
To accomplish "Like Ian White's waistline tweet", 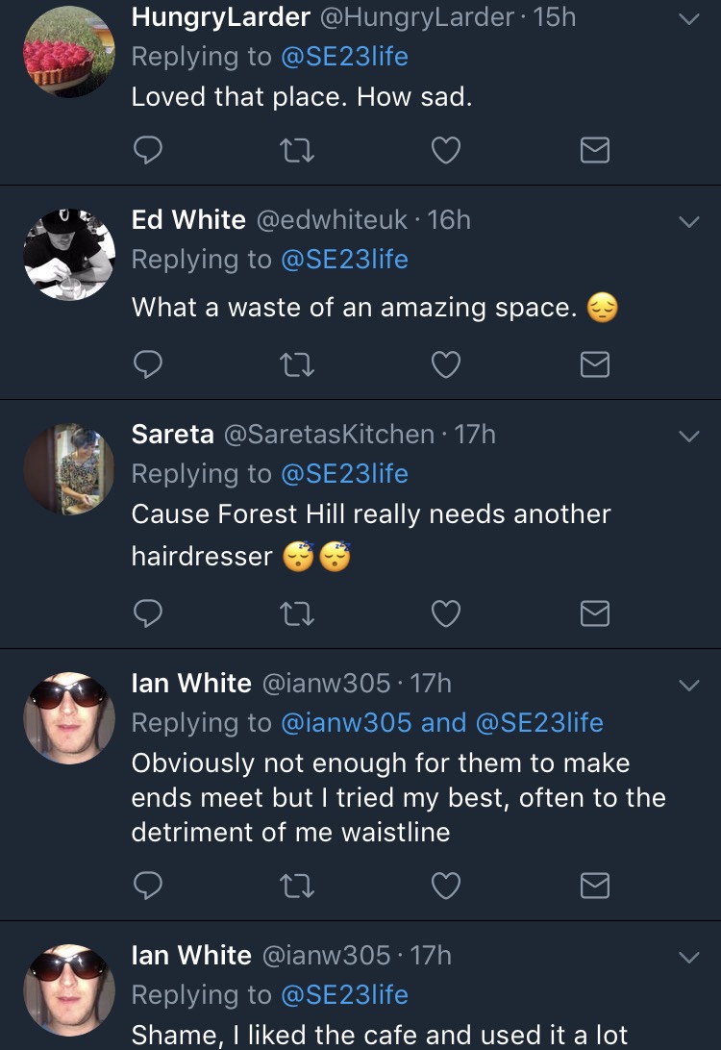I will coord(446,886).
